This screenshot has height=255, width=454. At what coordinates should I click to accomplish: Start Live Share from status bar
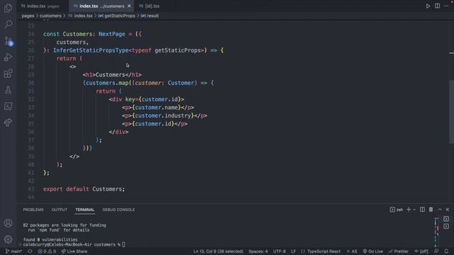tap(74, 251)
